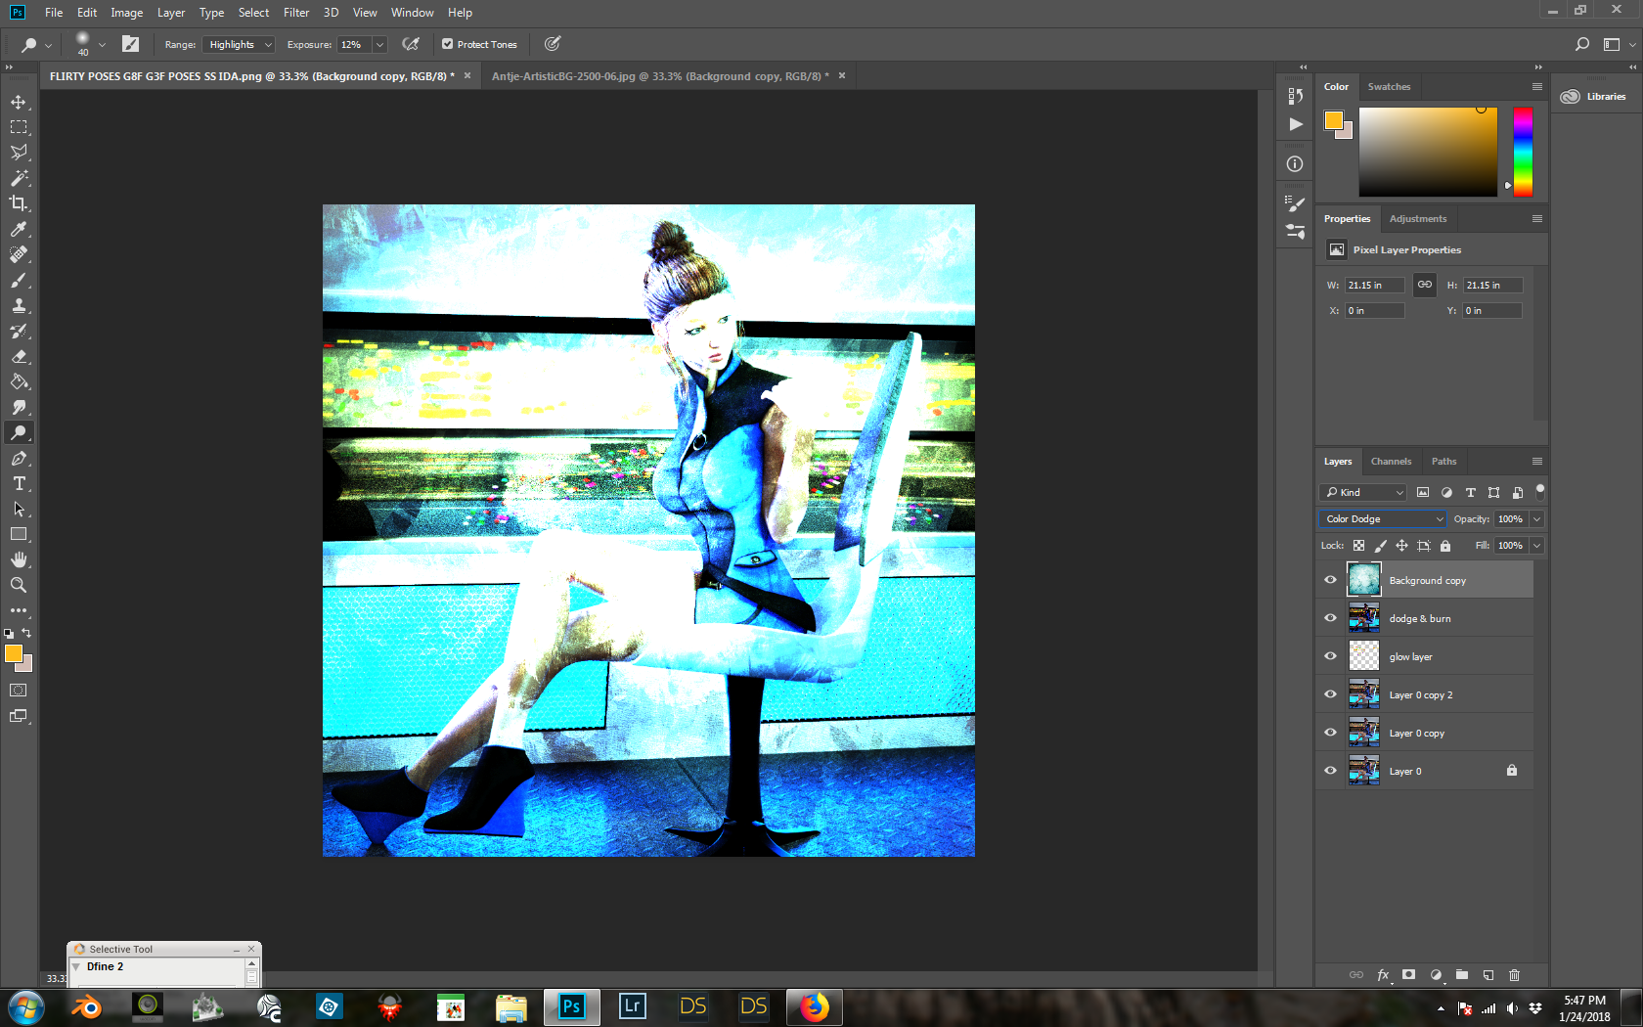Select the Magic Wand tool
The width and height of the screenshot is (1643, 1027).
[19, 178]
